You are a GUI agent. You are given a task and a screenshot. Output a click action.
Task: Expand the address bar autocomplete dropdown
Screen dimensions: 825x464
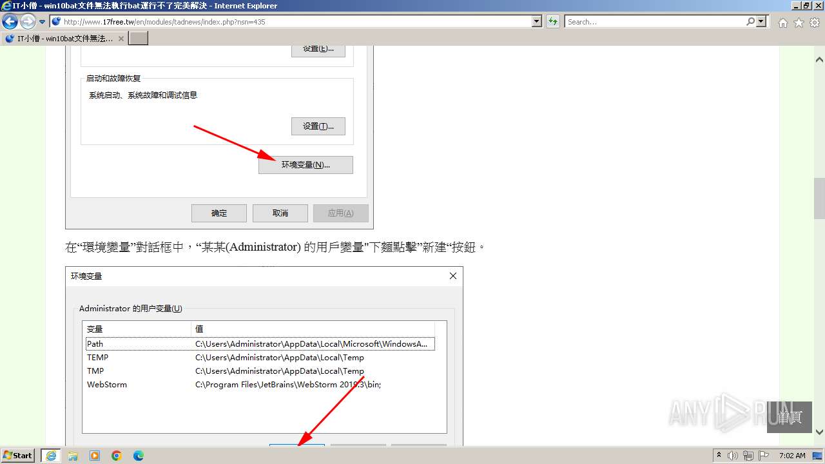537,21
